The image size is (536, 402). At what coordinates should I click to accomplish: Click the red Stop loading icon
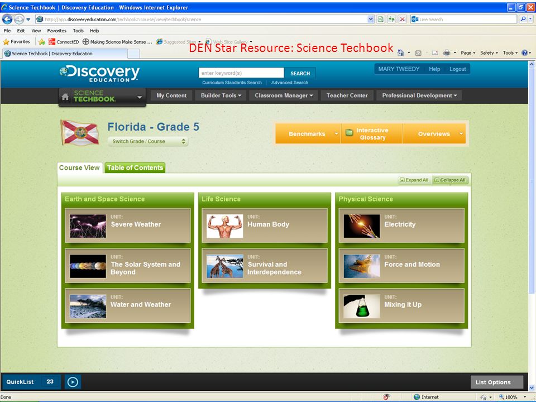tap(403, 19)
